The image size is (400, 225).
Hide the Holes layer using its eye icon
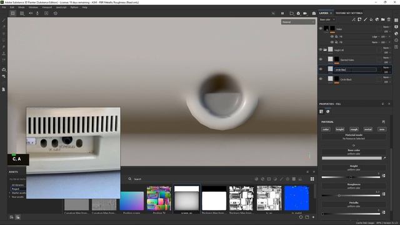321,29
